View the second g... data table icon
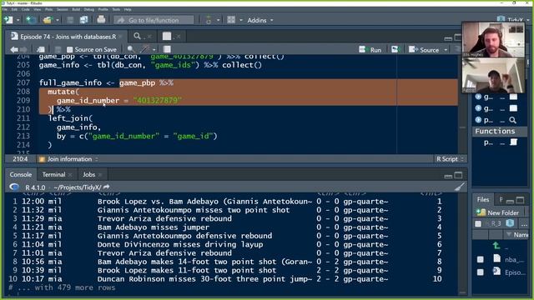534x300 pixels. [513, 108]
